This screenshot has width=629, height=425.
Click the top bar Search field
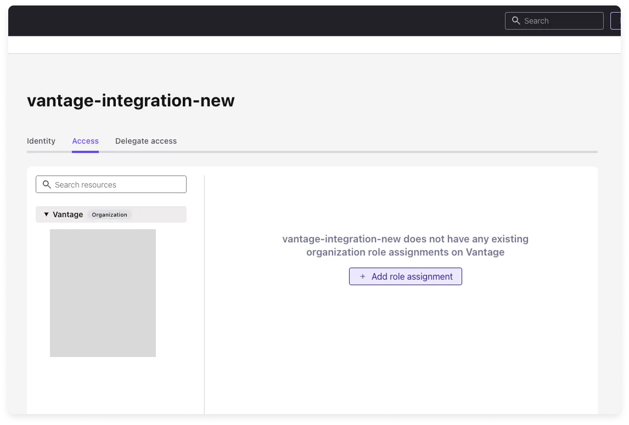(554, 21)
